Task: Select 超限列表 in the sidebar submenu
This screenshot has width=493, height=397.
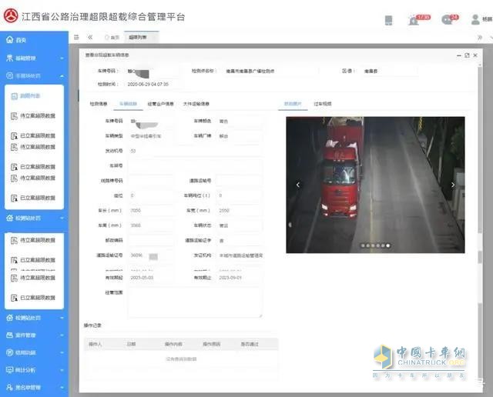Action: click(x=31, y=95)
